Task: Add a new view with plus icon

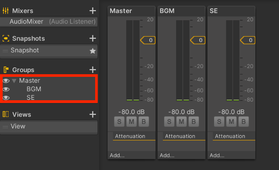Action: [x=92, y=114]
